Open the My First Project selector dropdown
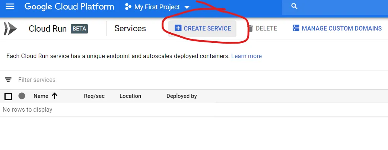This screenshot has height=150, width=388. 158,7
